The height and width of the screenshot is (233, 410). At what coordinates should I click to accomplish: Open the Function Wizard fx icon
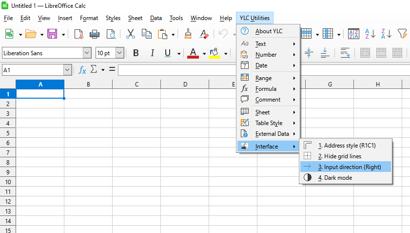[x=82, y=70]
